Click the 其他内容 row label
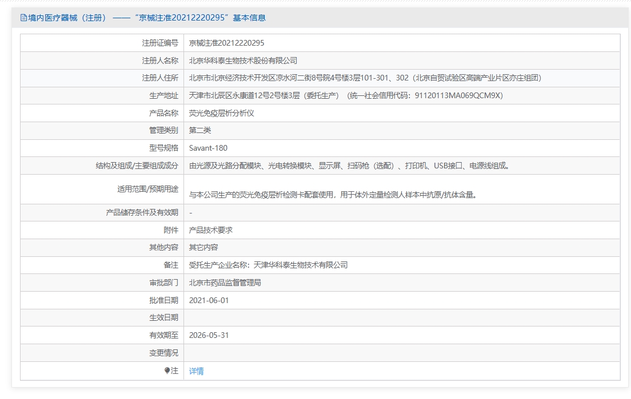Viewport: 631px width, 399px height. click(163, 248)
